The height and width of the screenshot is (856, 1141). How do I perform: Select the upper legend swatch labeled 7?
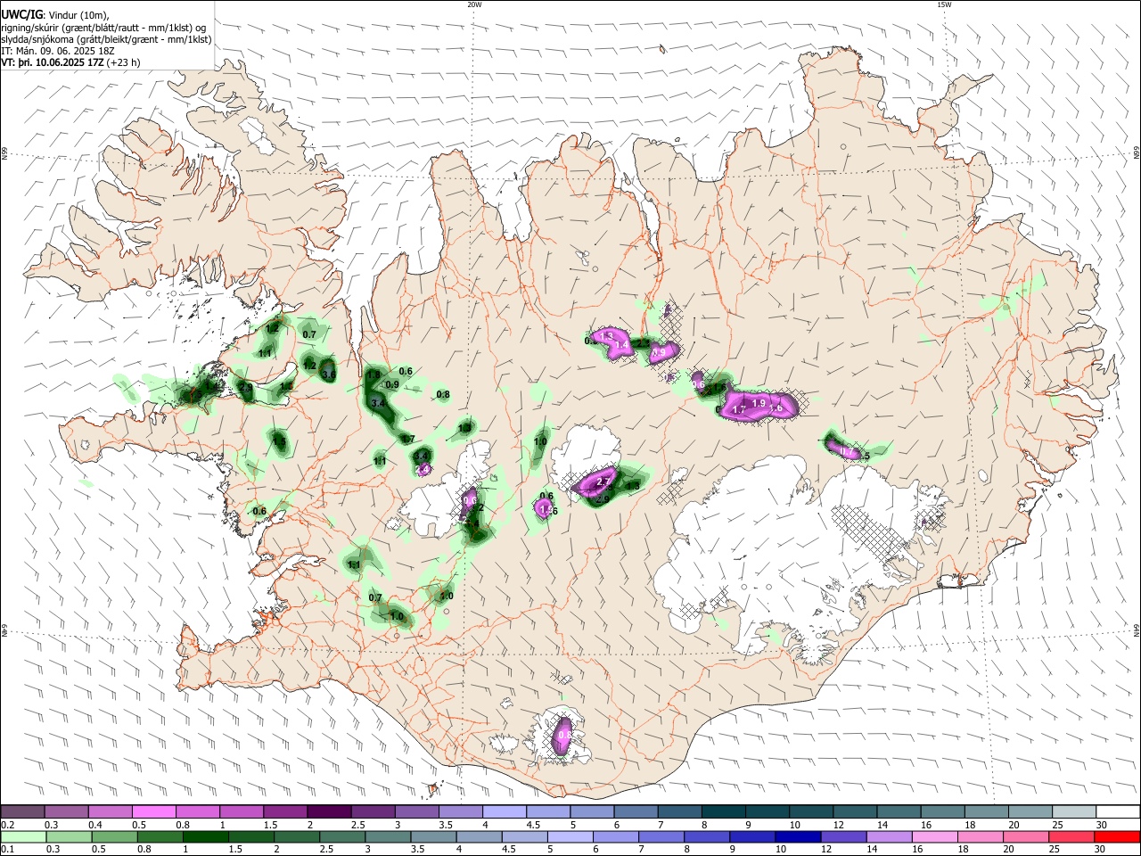[x=680, y=811]
